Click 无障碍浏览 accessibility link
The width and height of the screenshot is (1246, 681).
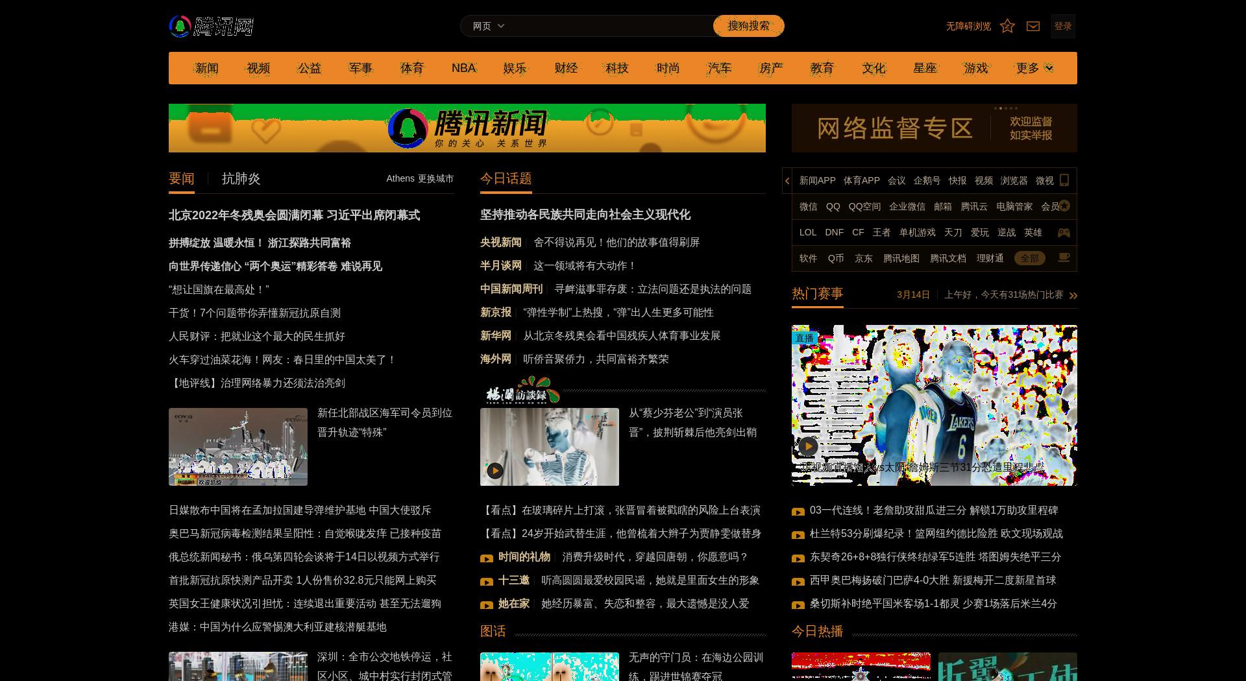(968, 26)
